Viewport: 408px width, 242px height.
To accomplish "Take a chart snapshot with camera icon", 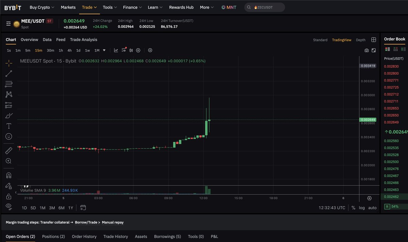I will coord(367,50).
